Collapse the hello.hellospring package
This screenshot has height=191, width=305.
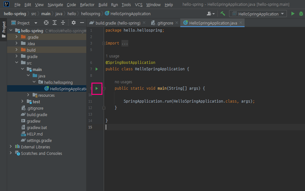tap(34, 82)
